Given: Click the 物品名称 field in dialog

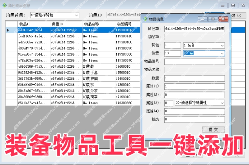Looking at the screenshot, I should click(x=195, y=70).
